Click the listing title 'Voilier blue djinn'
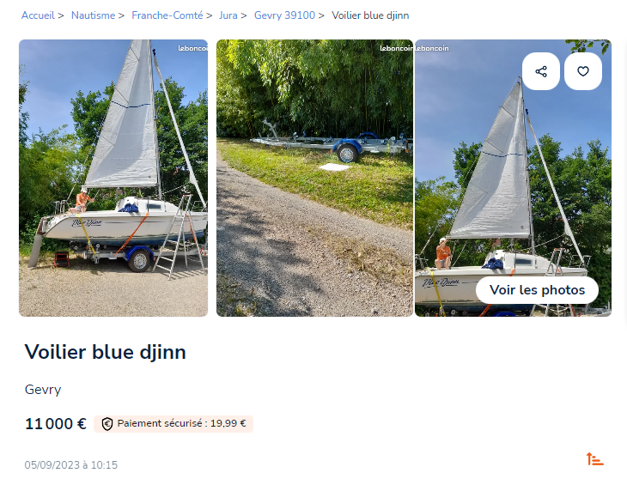This screenshot has width=627, height=485. (105, 352)
